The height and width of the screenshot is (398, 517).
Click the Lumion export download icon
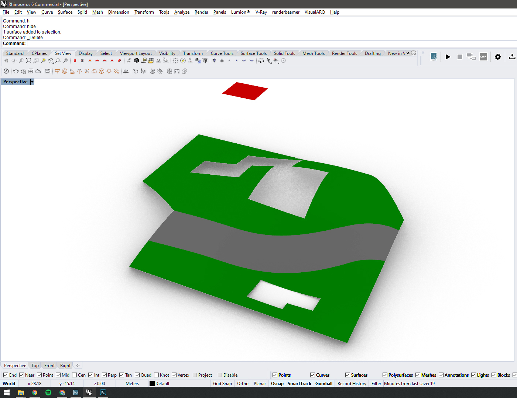click(512, 57)
